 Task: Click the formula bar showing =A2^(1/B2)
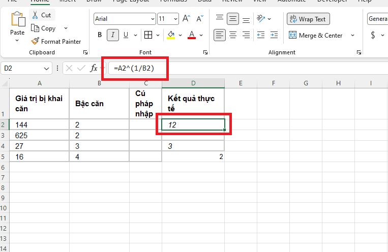tap(248, 68)
